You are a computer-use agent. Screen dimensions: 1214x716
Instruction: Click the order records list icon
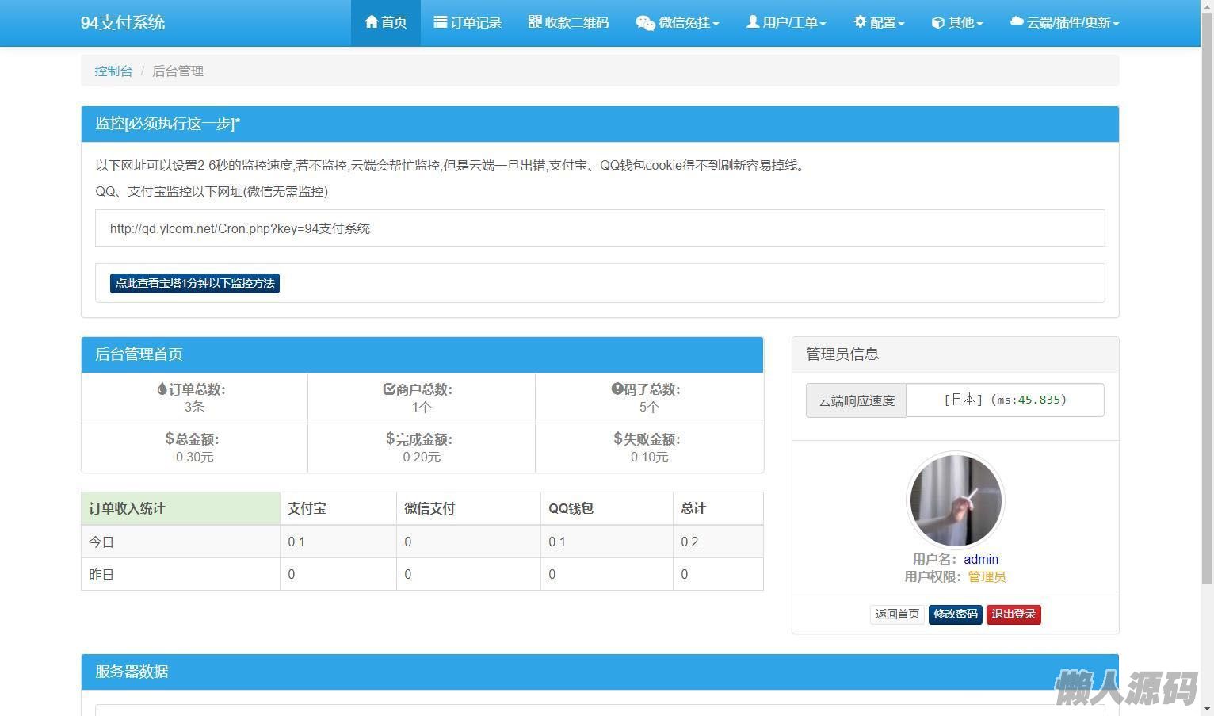[440, 22]
